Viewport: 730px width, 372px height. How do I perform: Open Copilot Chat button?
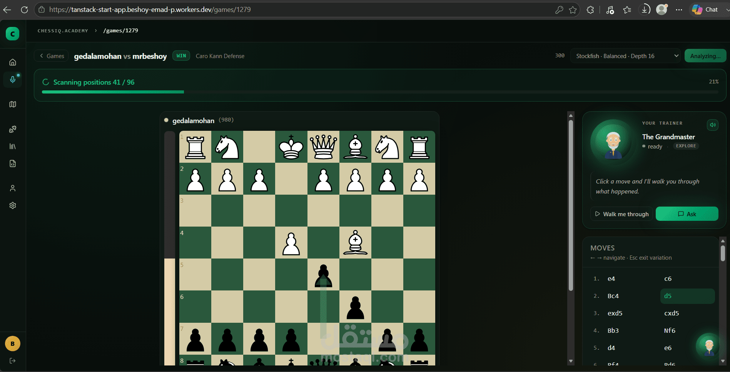[x=705, y=10]
